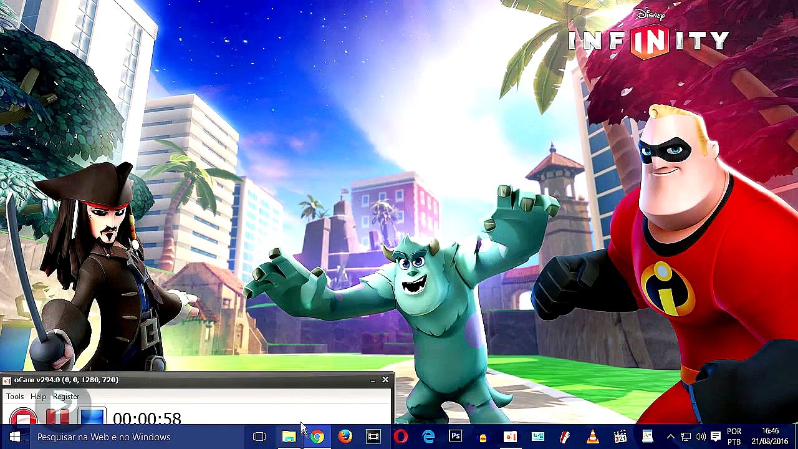The width and height of the screenshot is (798, 449).
Task: Click the small yellow app icon on taskbar
Action: tap(483, 437)
